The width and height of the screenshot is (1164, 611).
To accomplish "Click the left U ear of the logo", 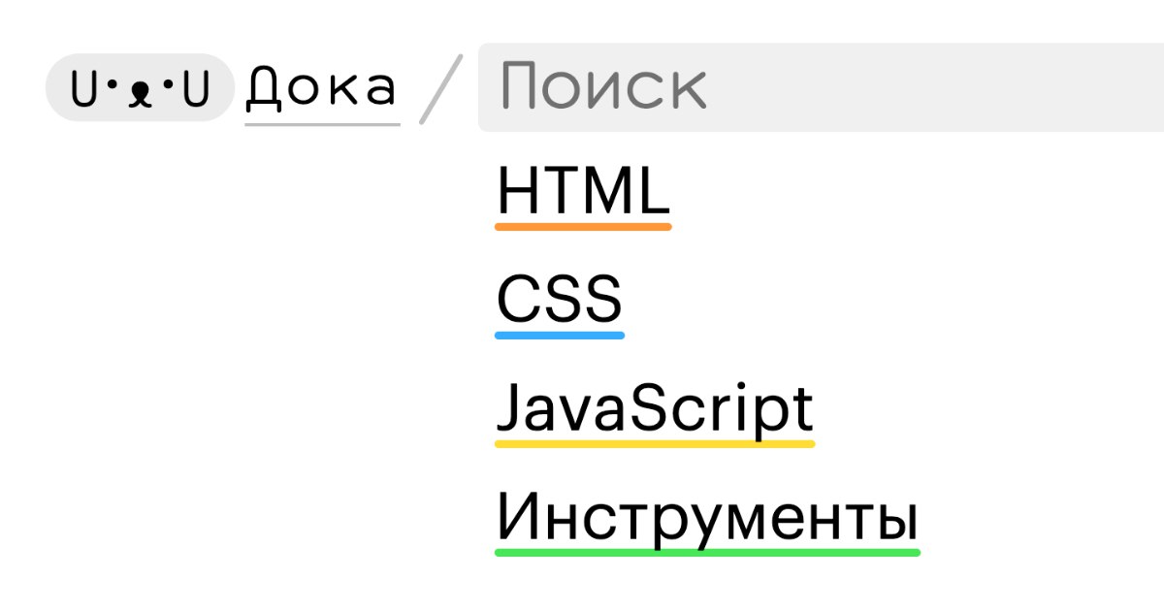I will pyautogui.click(x=85, y=89).
